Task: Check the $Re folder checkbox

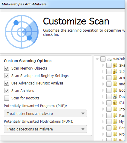Action: point(109,65)
